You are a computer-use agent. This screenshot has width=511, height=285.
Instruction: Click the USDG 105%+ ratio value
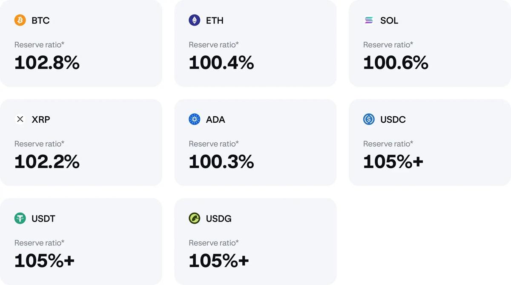(x=219, y=261)
